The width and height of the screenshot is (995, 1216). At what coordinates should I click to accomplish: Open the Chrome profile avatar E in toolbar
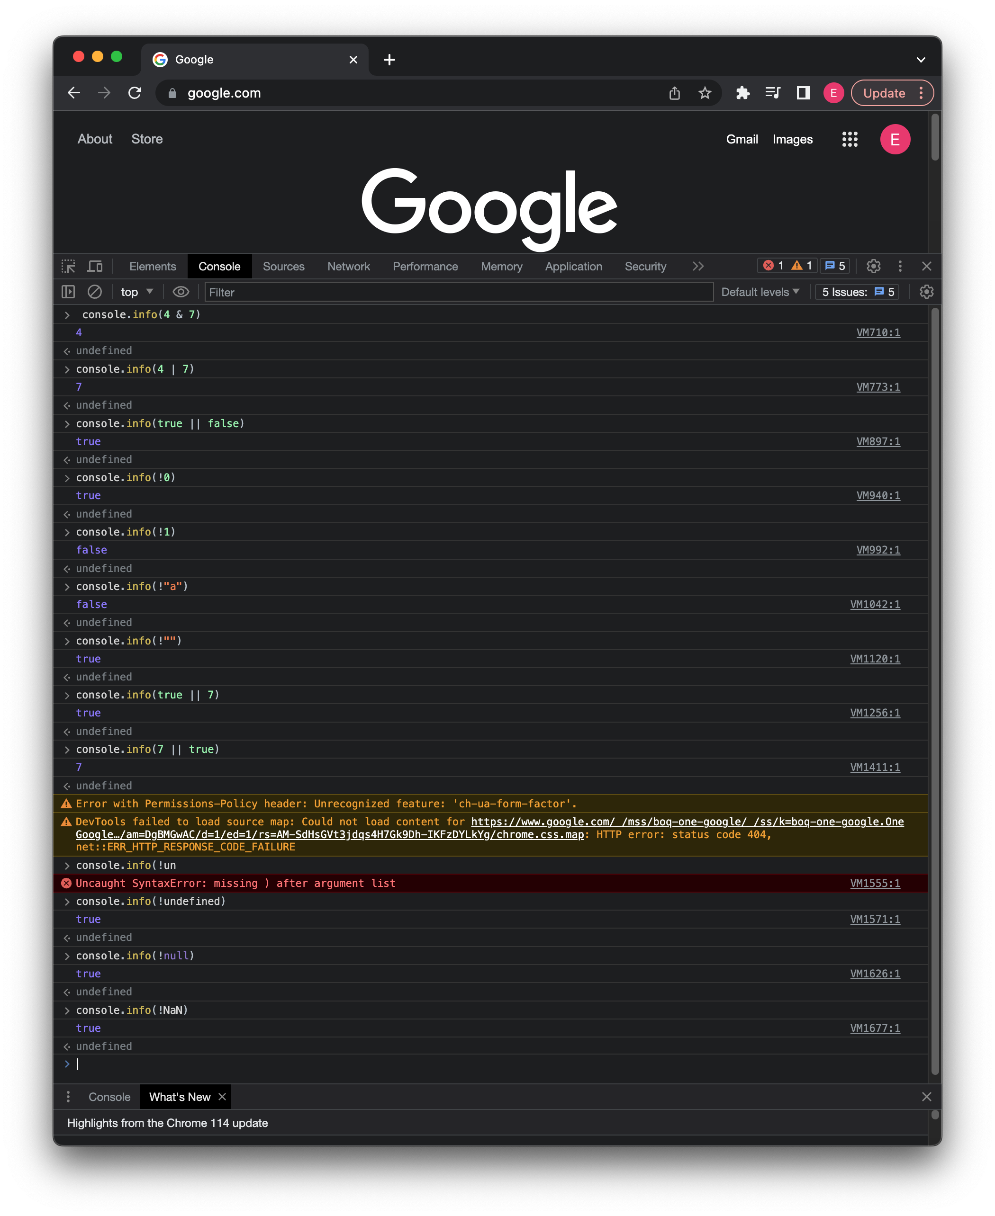coord(833,93)
